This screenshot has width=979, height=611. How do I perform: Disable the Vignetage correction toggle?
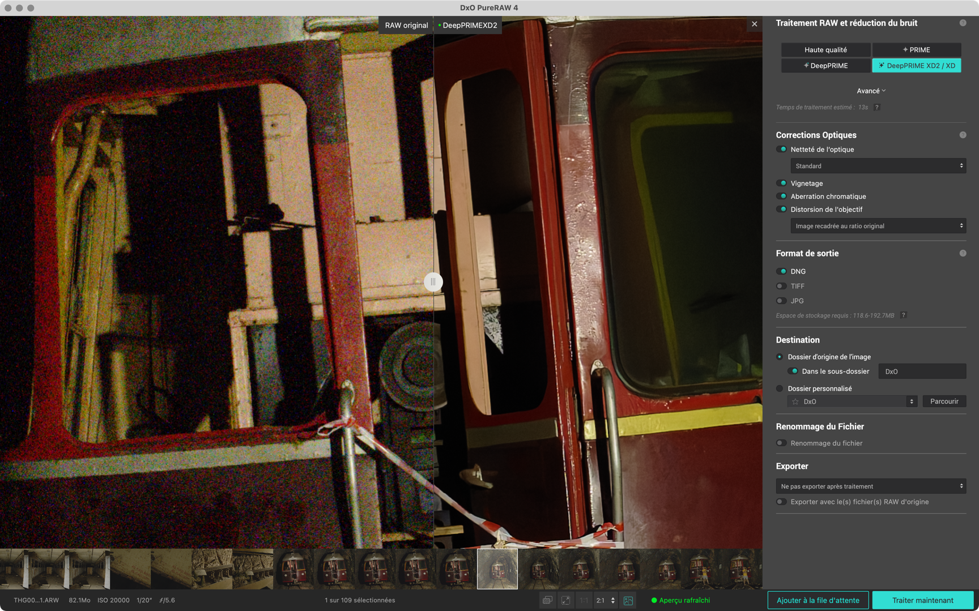pyautogui.click(x=782, y=183)
